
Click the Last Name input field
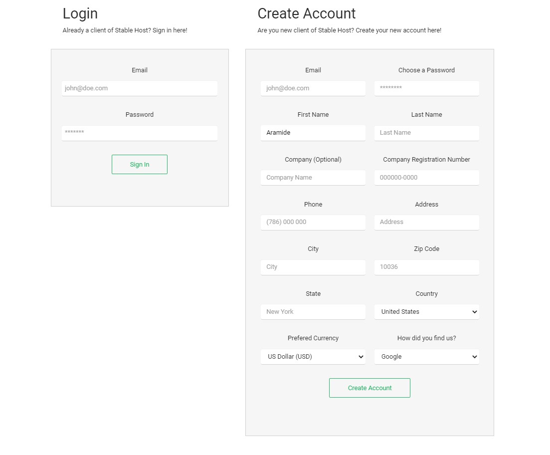426,133
